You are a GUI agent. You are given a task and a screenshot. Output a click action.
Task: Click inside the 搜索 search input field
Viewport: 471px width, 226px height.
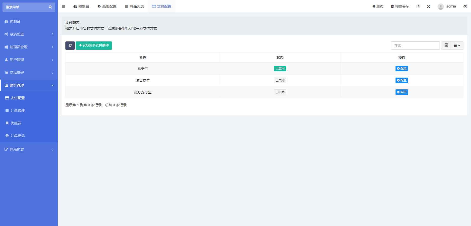(x=415, y=45)
